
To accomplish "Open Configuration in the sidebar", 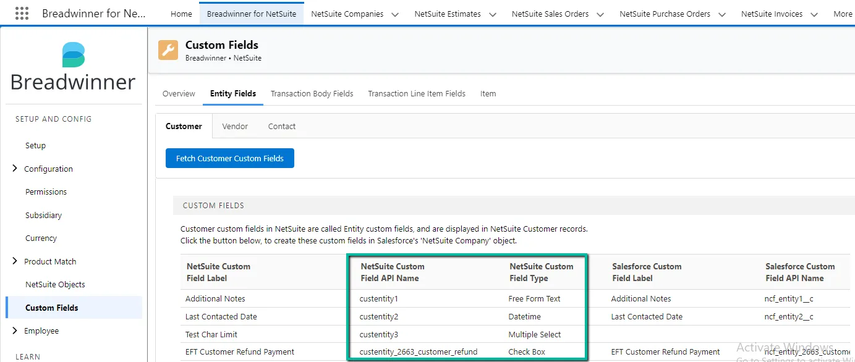I will tap(48, 169).
